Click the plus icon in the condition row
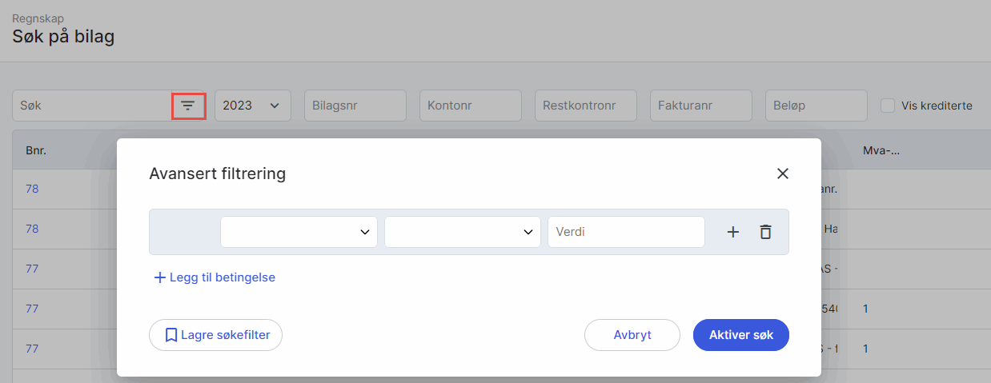Viewport: 991px width, 383px height. [x=732, y=232]
